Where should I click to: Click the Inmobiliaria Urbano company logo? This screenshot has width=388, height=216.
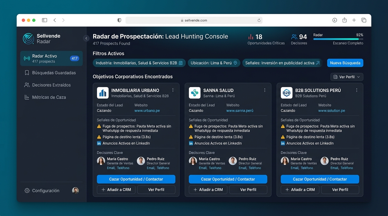[x=103, y=93]
